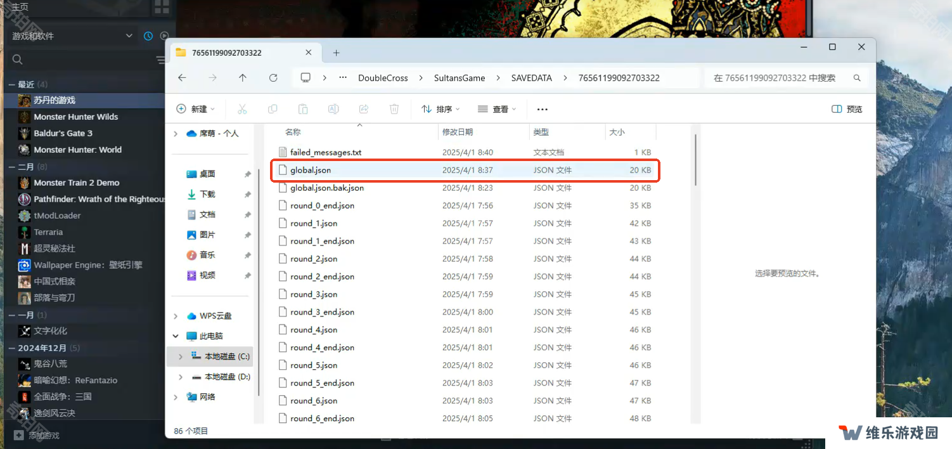
Task: Select the round_0_end.json file
Action: pos(466,205)
